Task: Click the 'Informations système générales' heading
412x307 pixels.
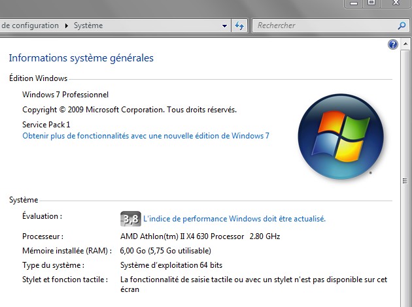Action: pyautogui.click(x=81, y=58)
